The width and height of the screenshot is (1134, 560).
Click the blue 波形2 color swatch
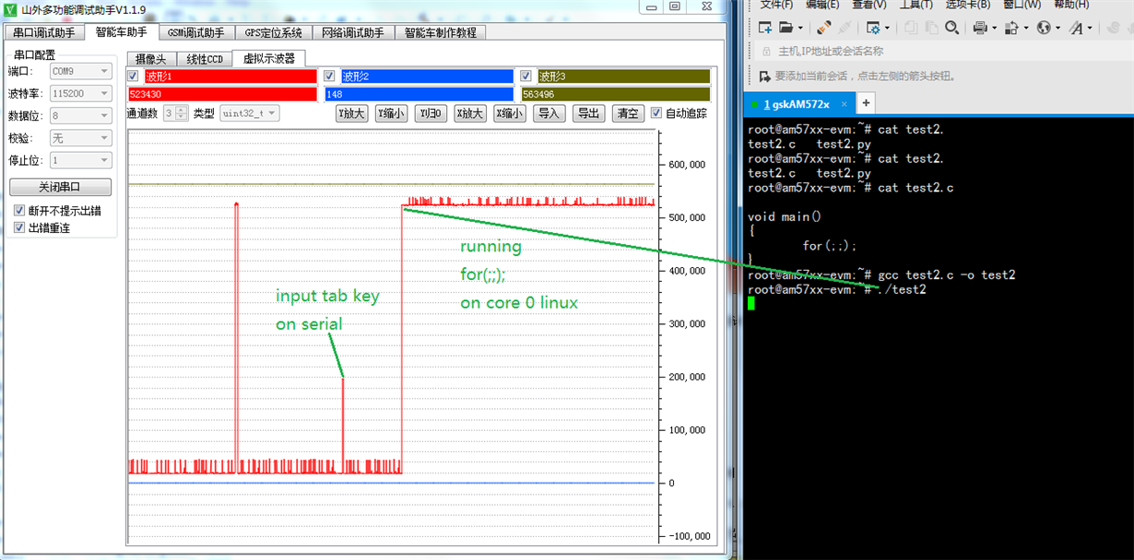point(427,76)
